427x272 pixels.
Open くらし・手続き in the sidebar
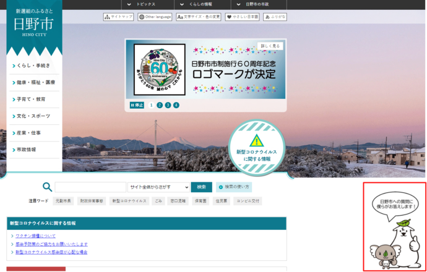click(x=34, y=66)
